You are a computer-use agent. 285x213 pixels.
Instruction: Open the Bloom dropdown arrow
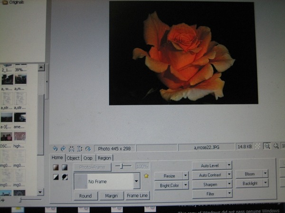(265, 173)
